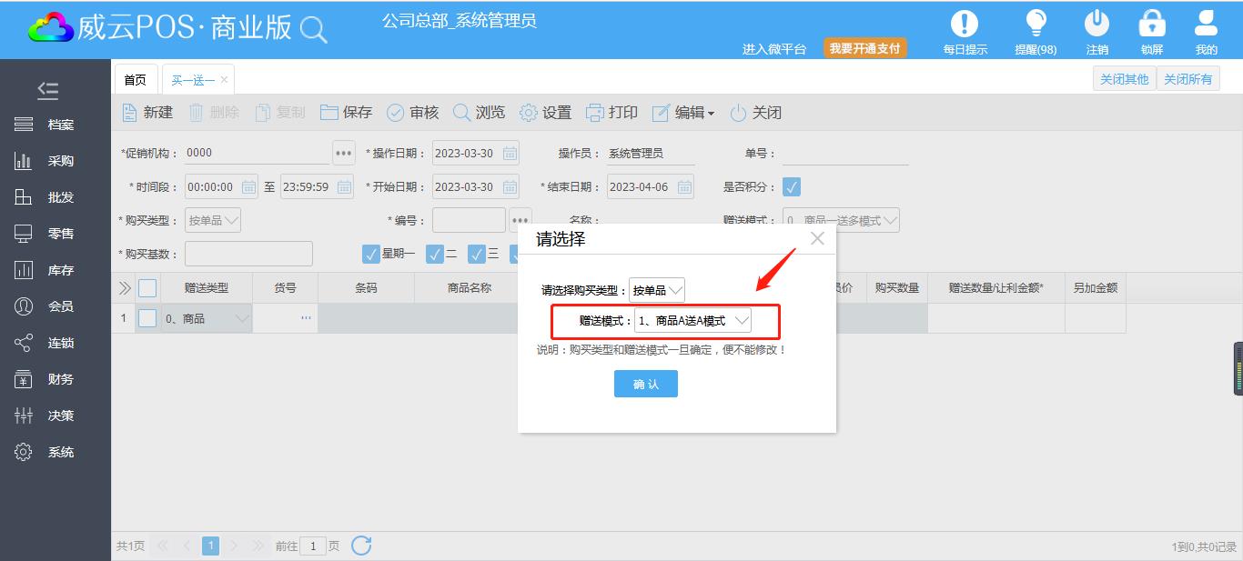Open 我的 profile icon
1243x561 pixels.
click(x=1206, y=24)
